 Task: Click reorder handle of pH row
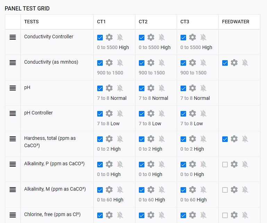12,88
